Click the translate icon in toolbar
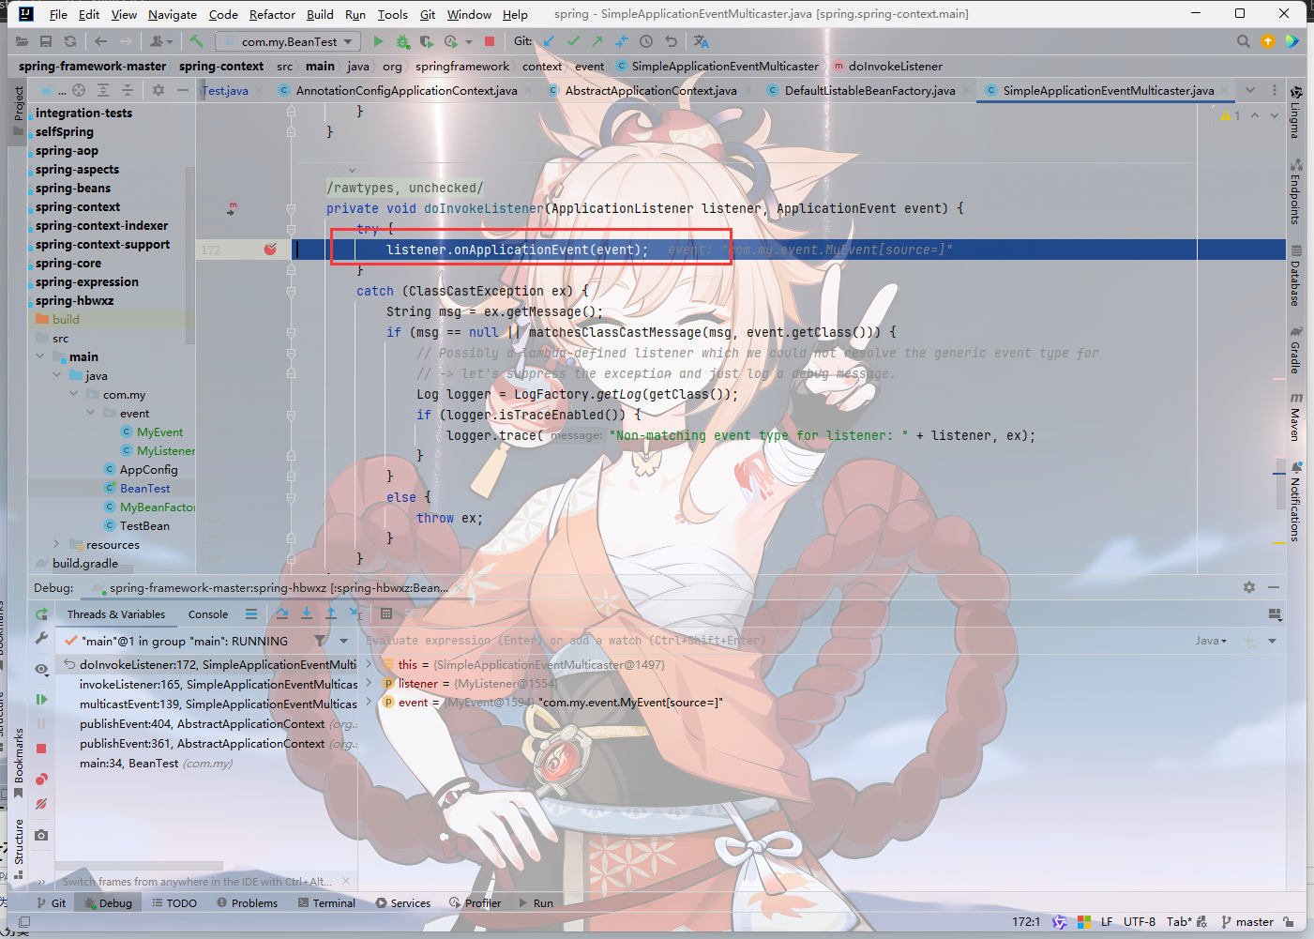 coord(702,41)
